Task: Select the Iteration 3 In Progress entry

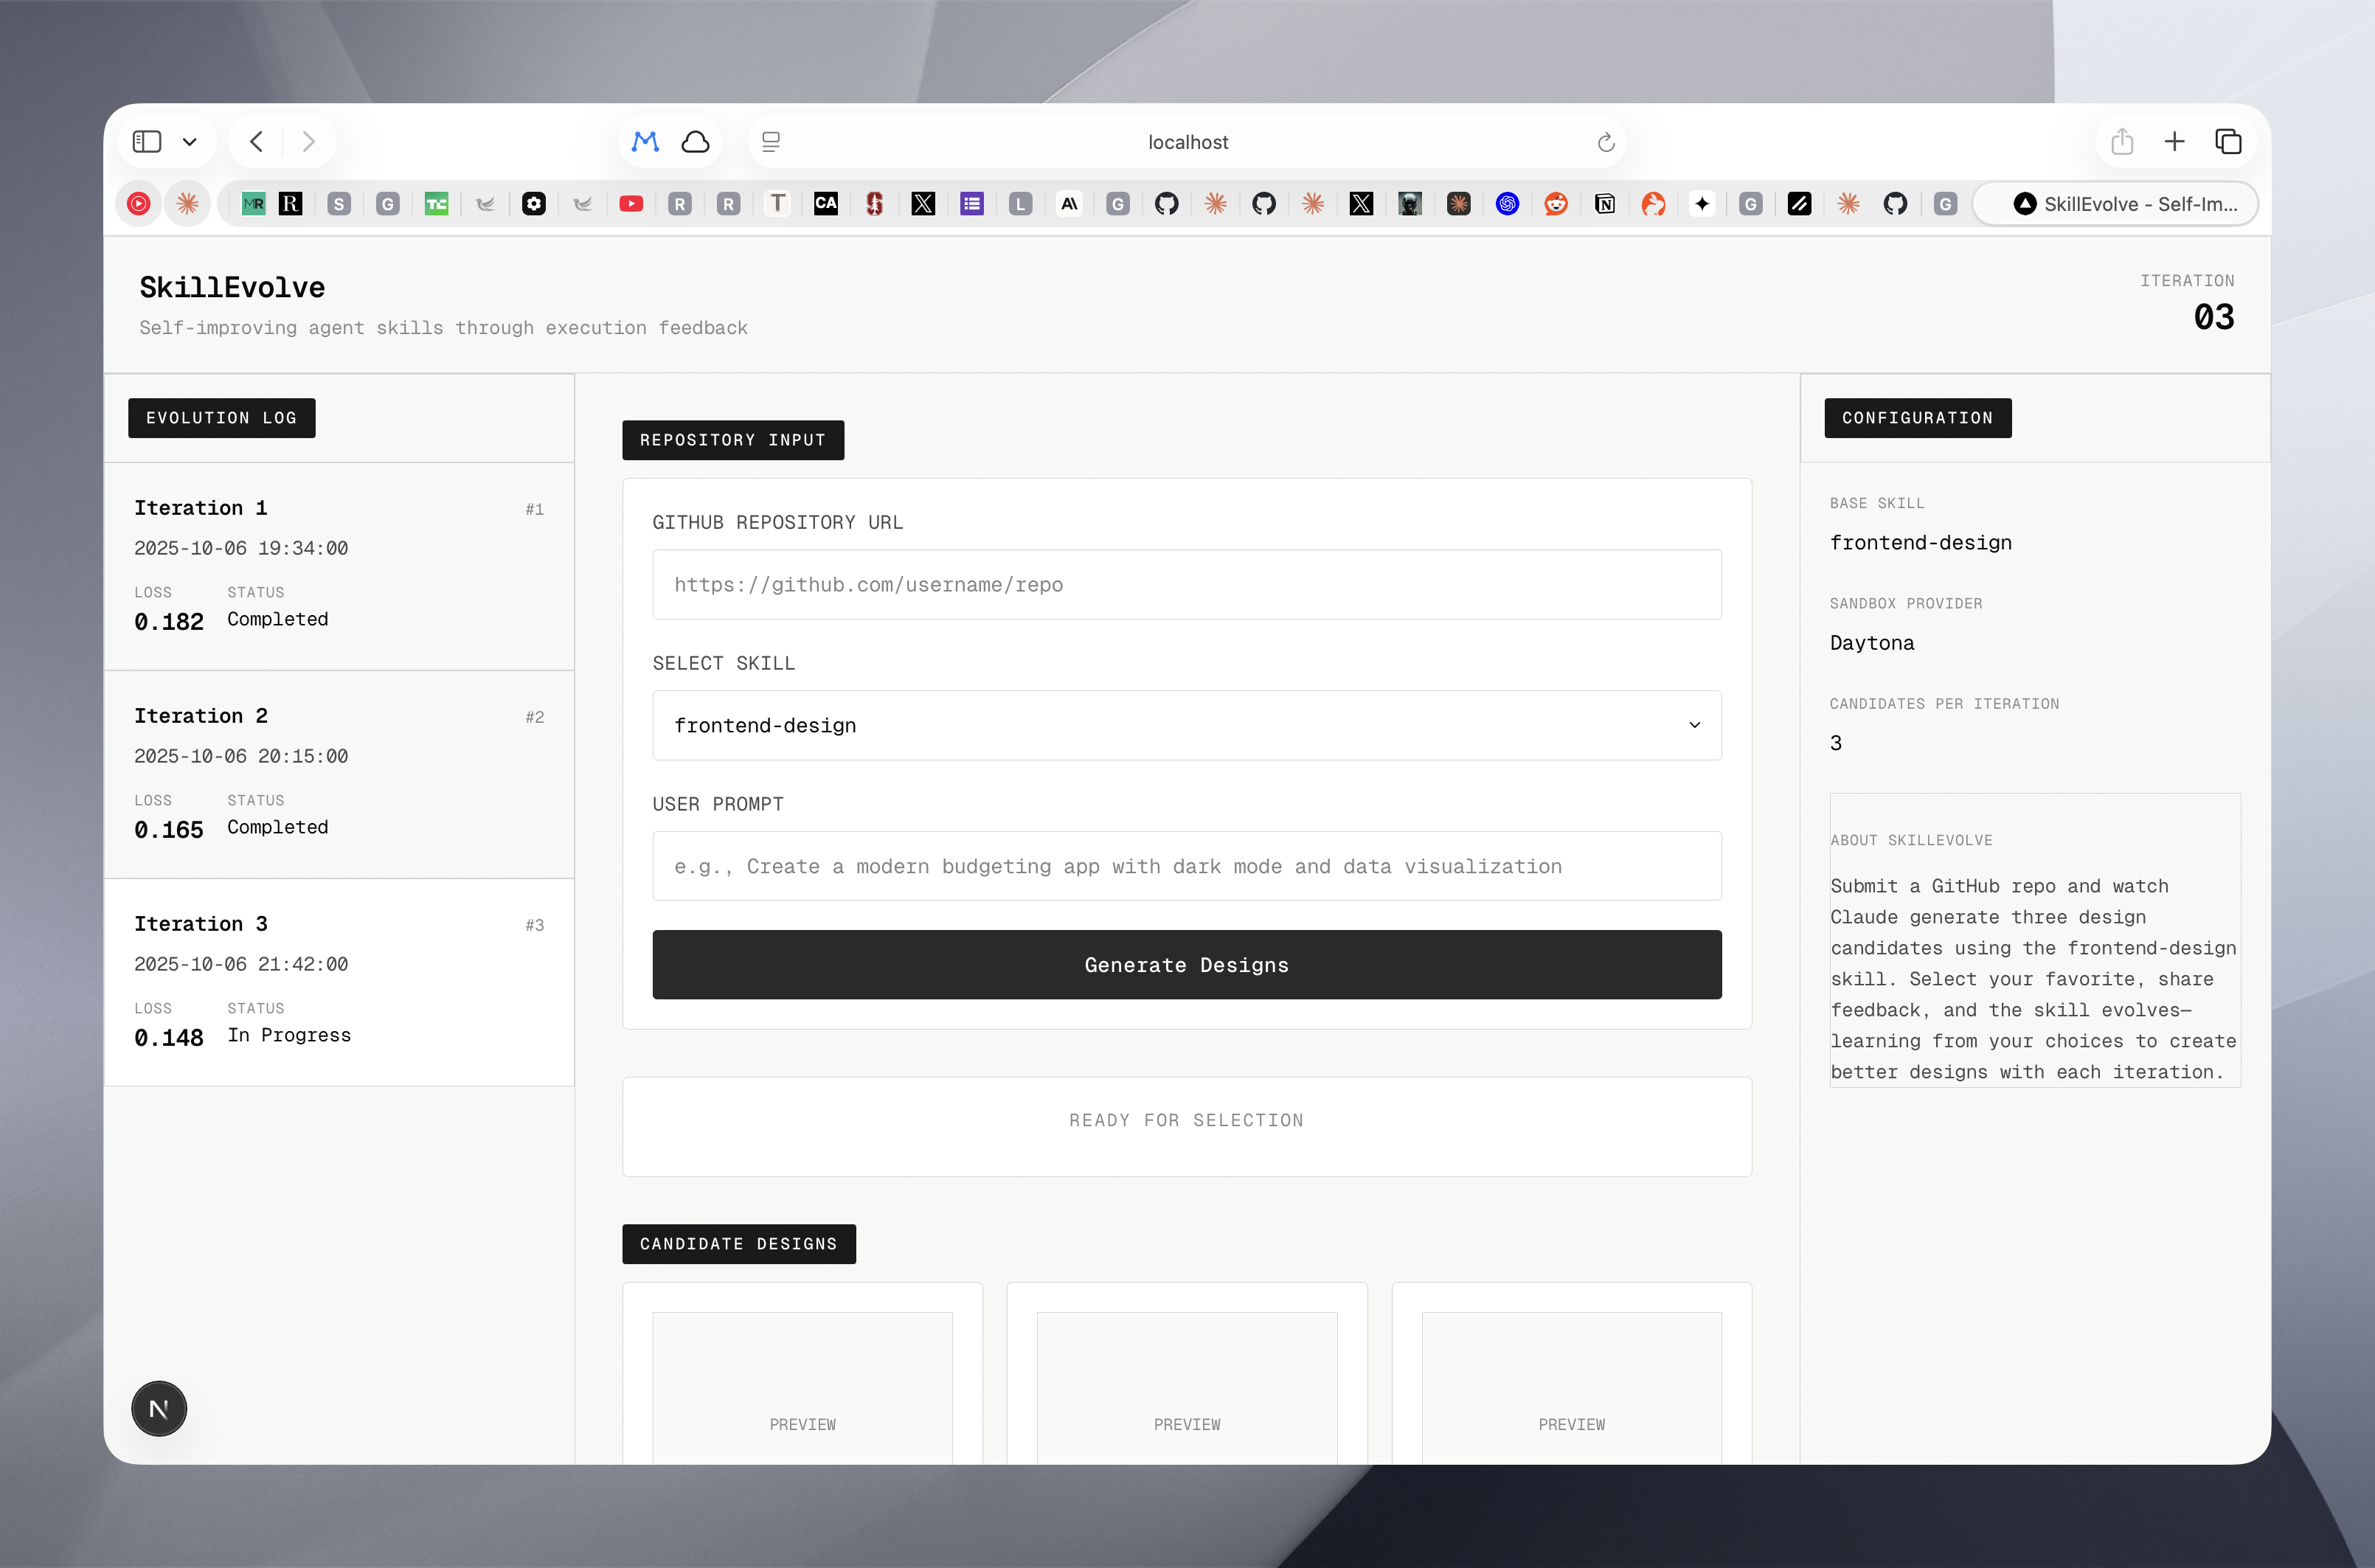Action: 339,982
